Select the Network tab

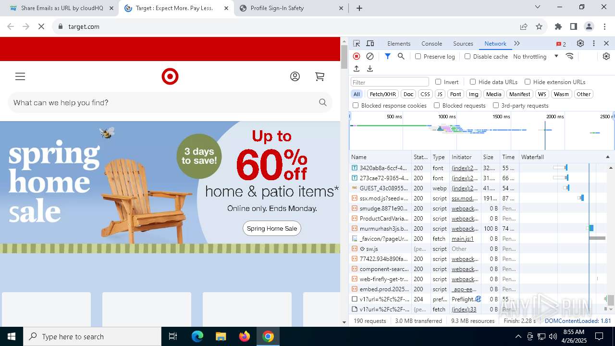click(x=495, y=43)
